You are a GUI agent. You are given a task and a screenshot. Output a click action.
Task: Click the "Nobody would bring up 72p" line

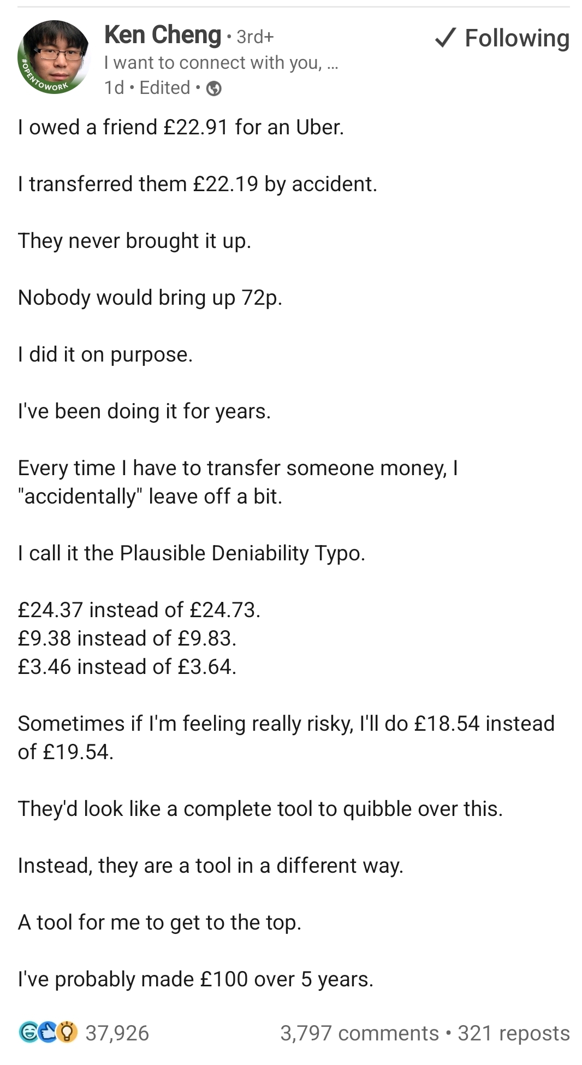(x=150, y=298)
